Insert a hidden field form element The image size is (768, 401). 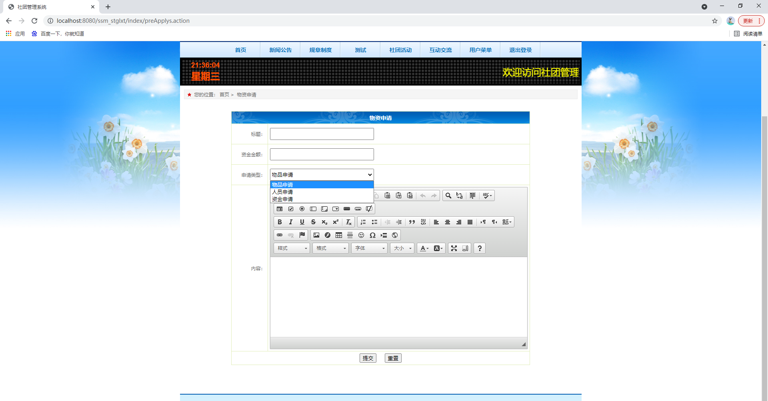(x=369, y=209)
